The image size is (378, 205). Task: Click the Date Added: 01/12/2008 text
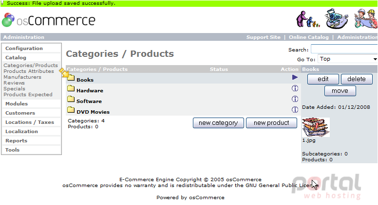tap(336, 107)
